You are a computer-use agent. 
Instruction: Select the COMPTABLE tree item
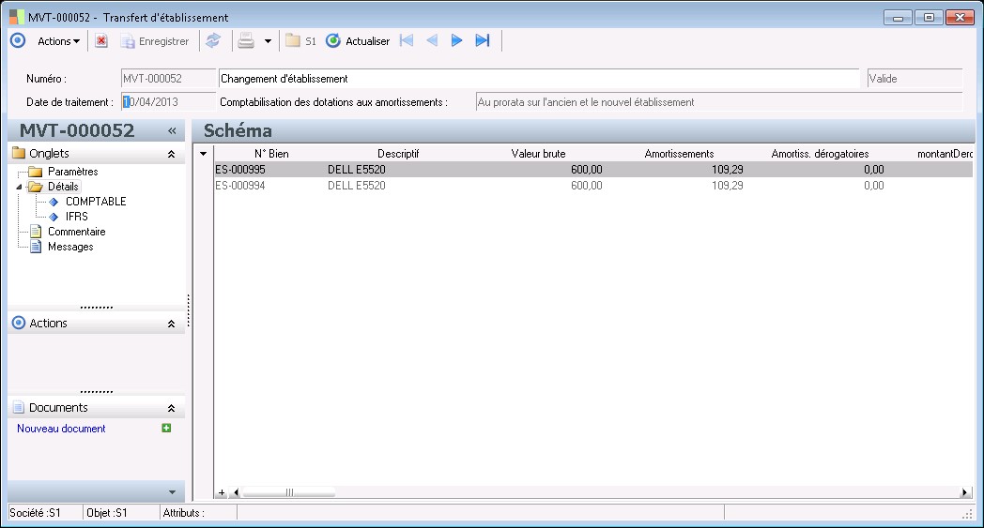[x=95, y=202]
